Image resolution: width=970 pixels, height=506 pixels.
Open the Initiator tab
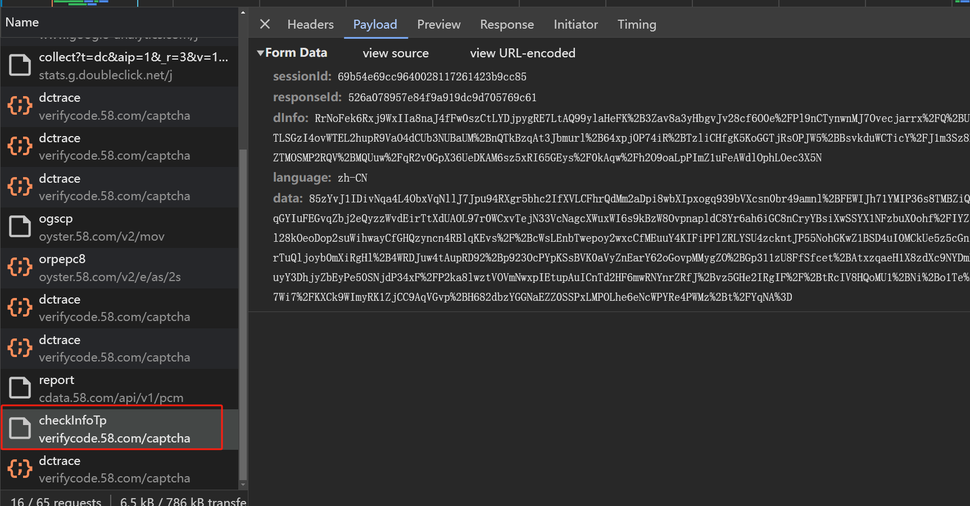tap(575, 24)
